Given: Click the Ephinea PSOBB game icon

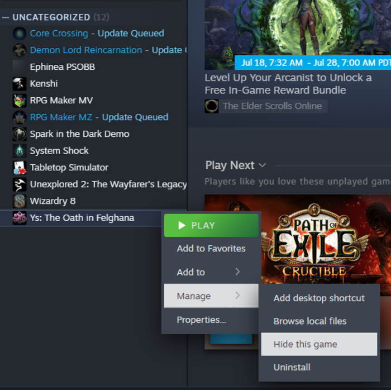Looking at the screenshot, I should coord(20,67).
